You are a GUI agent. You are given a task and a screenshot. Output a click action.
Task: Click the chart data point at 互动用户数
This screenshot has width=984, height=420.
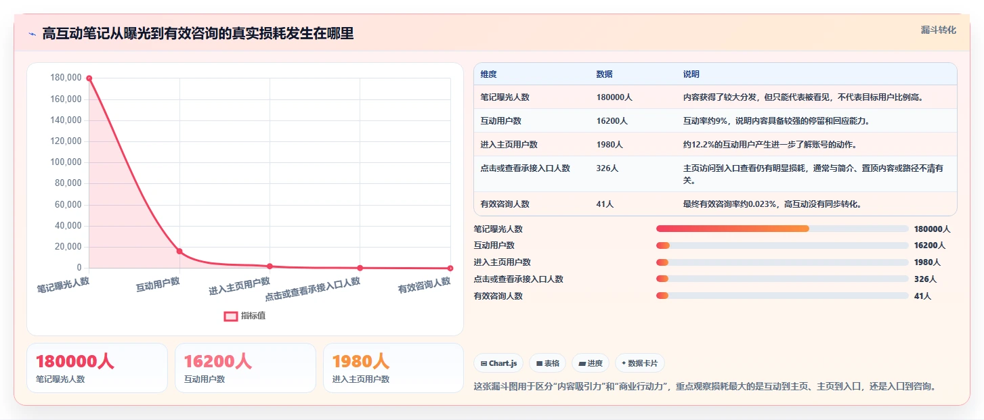coord(179,251)
